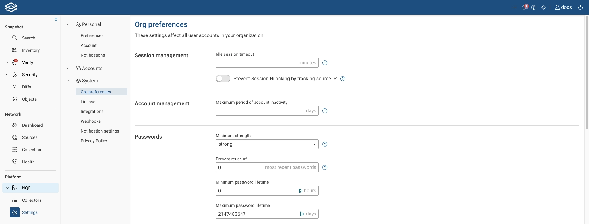The image size is (589, 224).
Task: Click the Personal group user icon
Action: point(78,24)
